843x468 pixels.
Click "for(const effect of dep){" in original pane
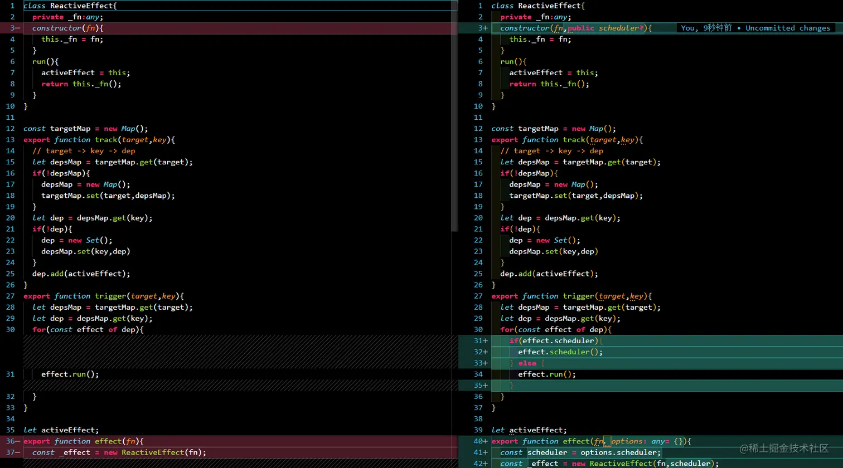pyautogui.click(x=88, y=329)
